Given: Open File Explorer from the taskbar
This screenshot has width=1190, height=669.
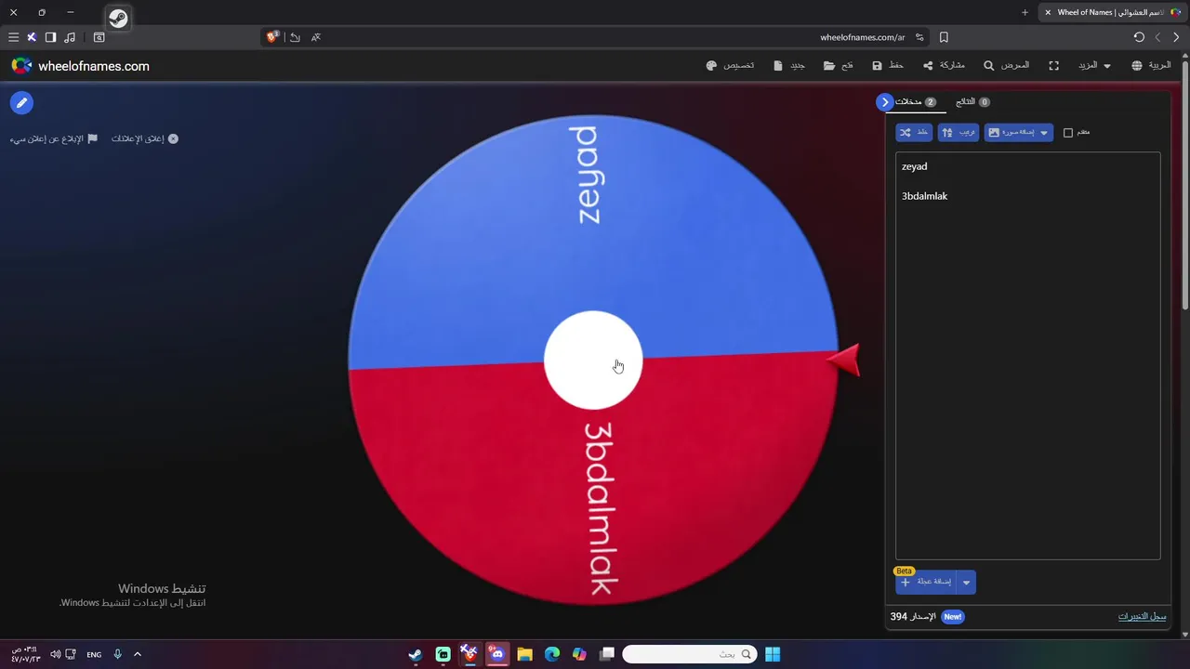Looking at the screenshot, I should click(524, 654).
